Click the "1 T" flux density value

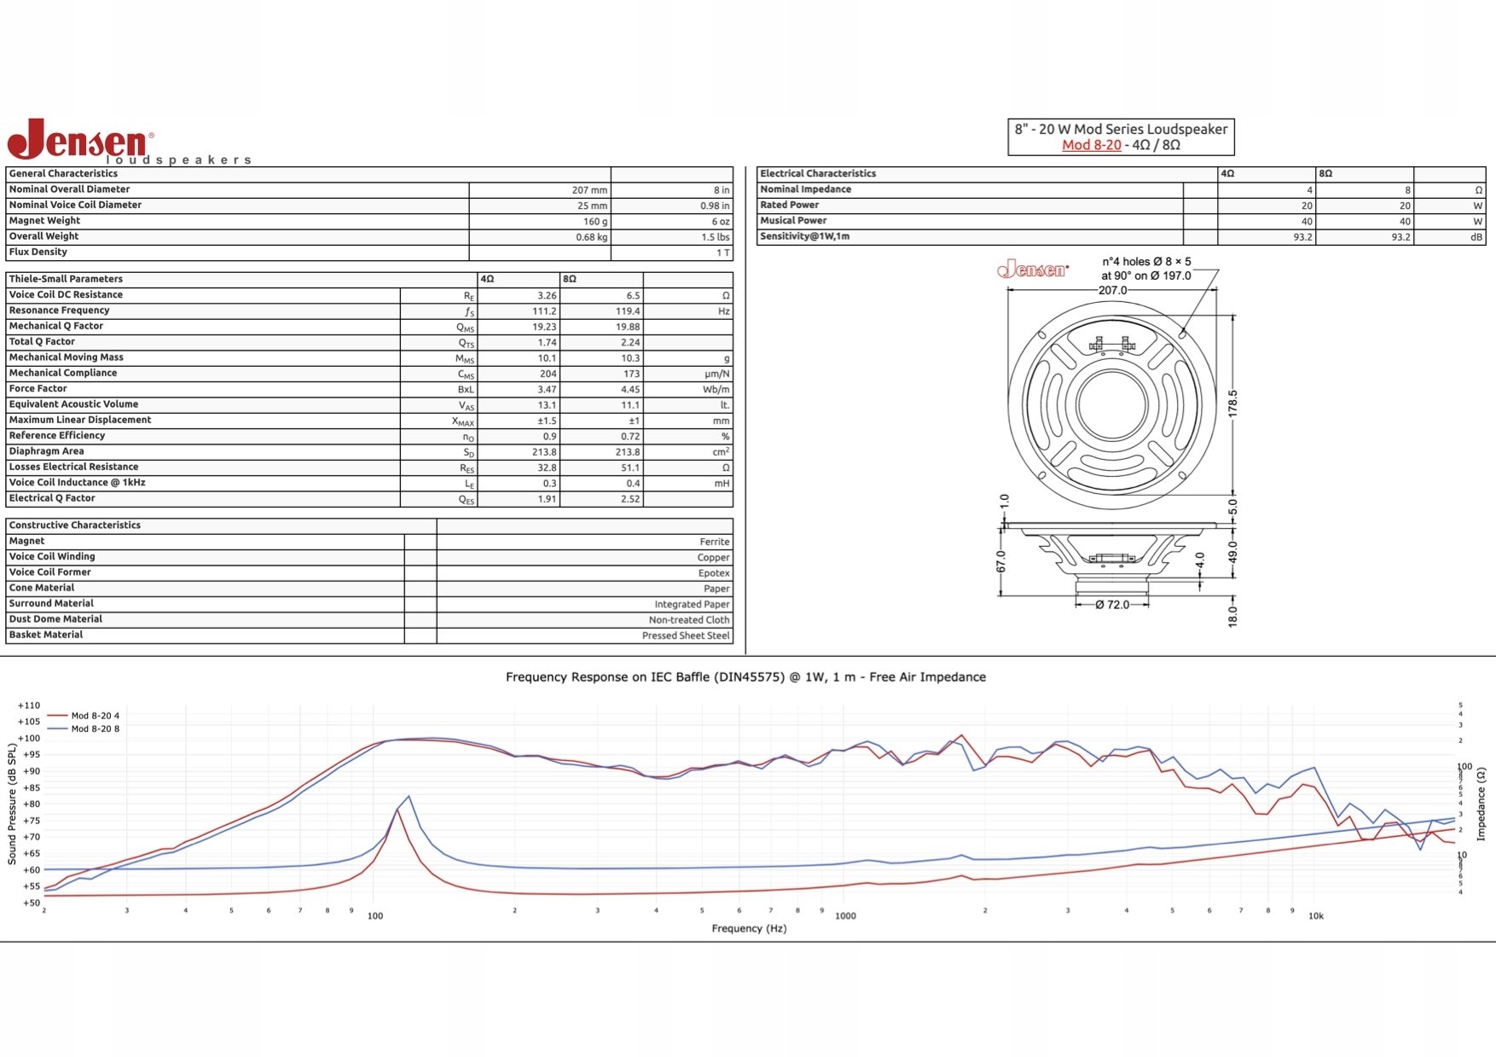(723, 253)
